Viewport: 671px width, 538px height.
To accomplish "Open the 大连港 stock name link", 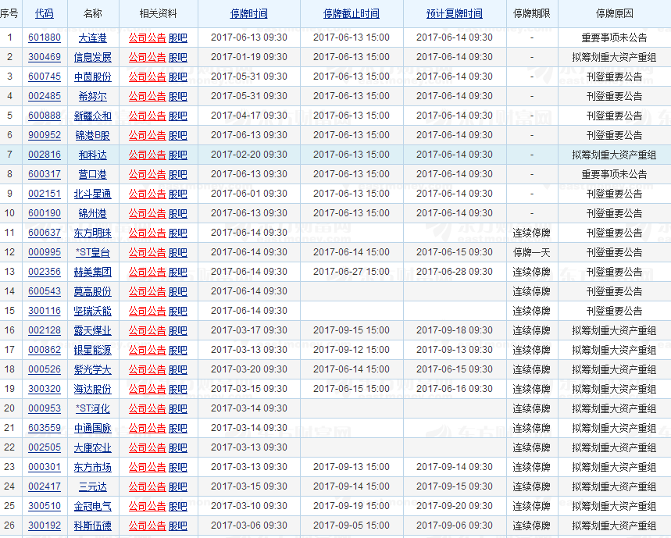I will pos(92,37).
